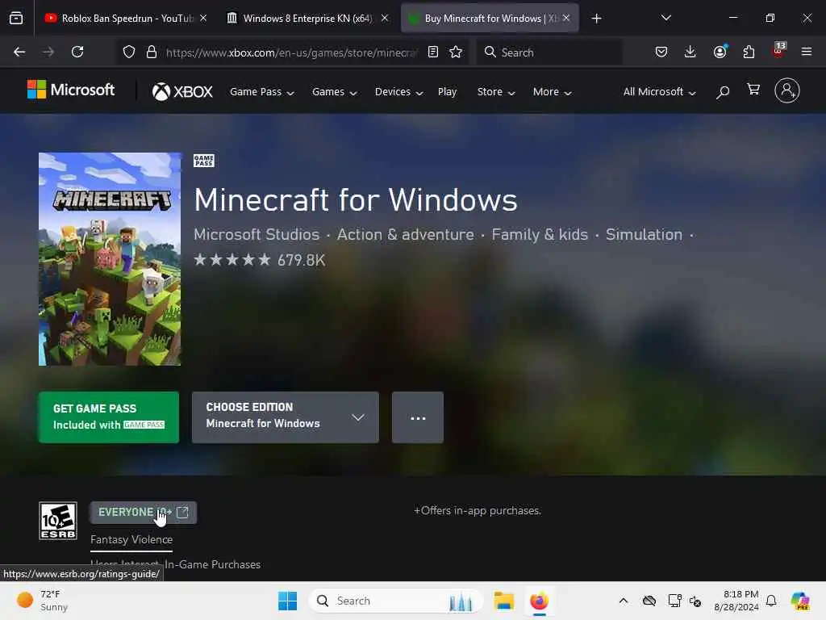
Task: Click GET GAME PASS button
Action: pos(109,417)
